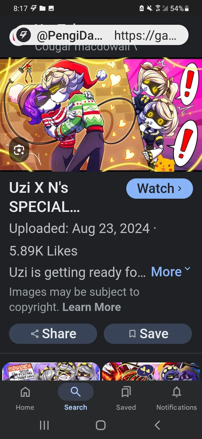Tap the lightning AMP icon in address pill
202x439 pixels.
(x=24, y=35)
